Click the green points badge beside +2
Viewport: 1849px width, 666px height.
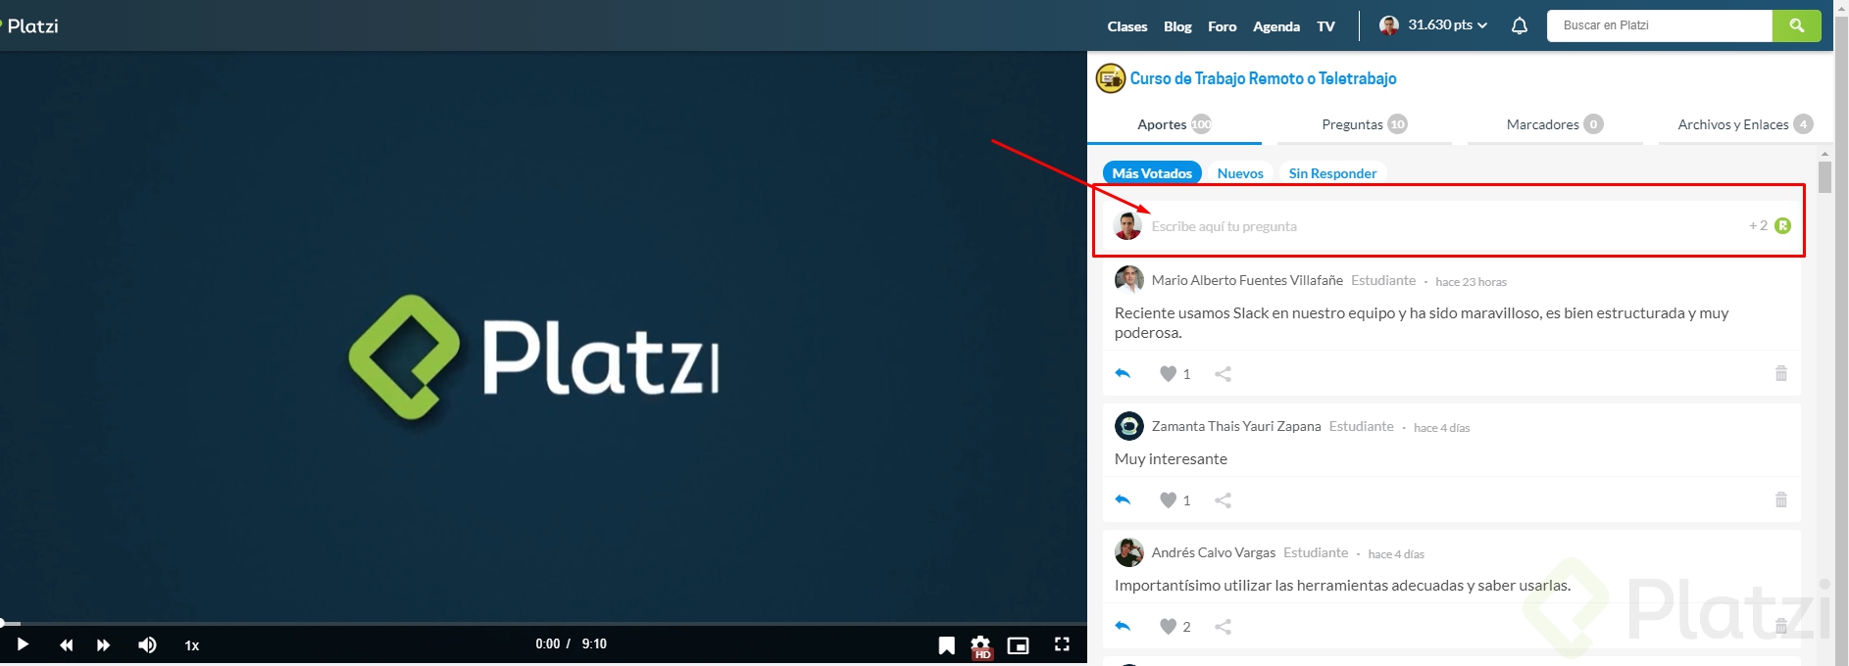point(1783,226)
